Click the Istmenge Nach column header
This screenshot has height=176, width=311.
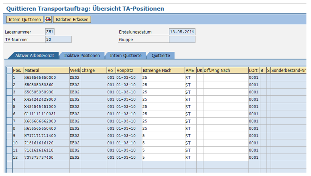[x=163, y=70]
